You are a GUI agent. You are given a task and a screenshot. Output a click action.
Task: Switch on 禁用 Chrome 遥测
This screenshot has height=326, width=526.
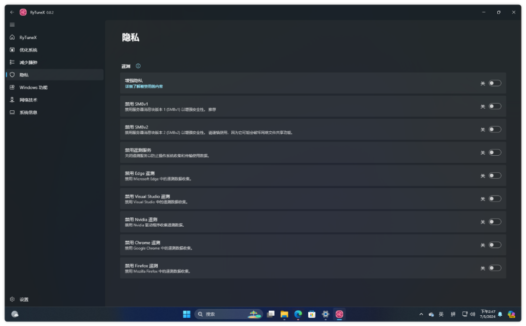495,245
